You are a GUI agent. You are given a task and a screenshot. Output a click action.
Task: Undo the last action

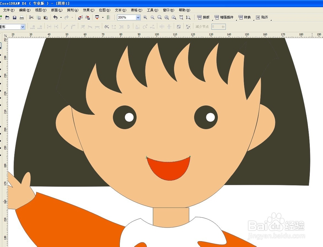(x=56, y=17)
